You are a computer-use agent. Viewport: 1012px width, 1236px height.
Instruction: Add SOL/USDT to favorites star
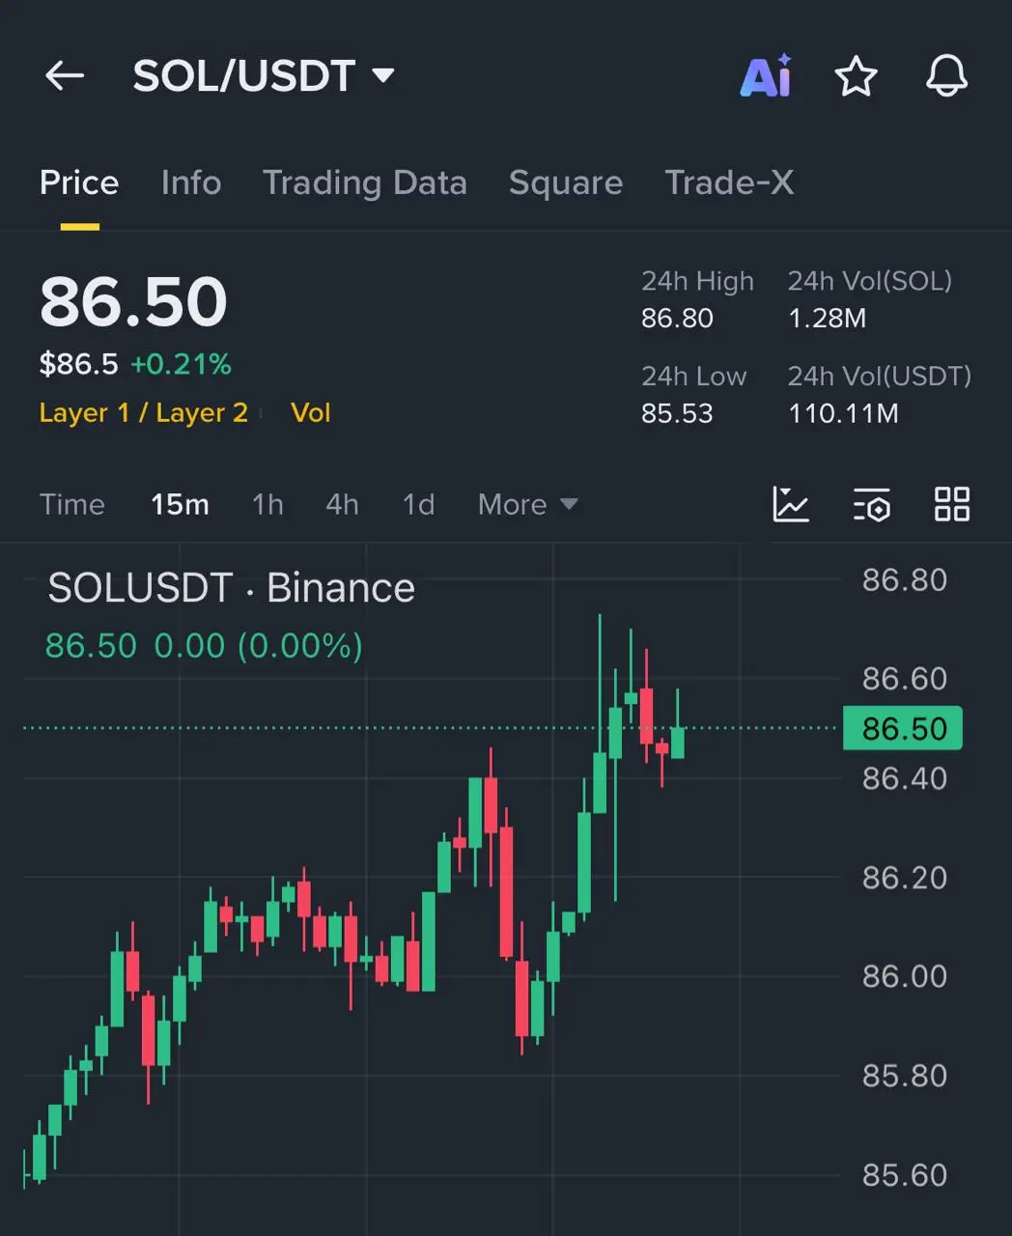pyautogui.click(x=856, y=76)
